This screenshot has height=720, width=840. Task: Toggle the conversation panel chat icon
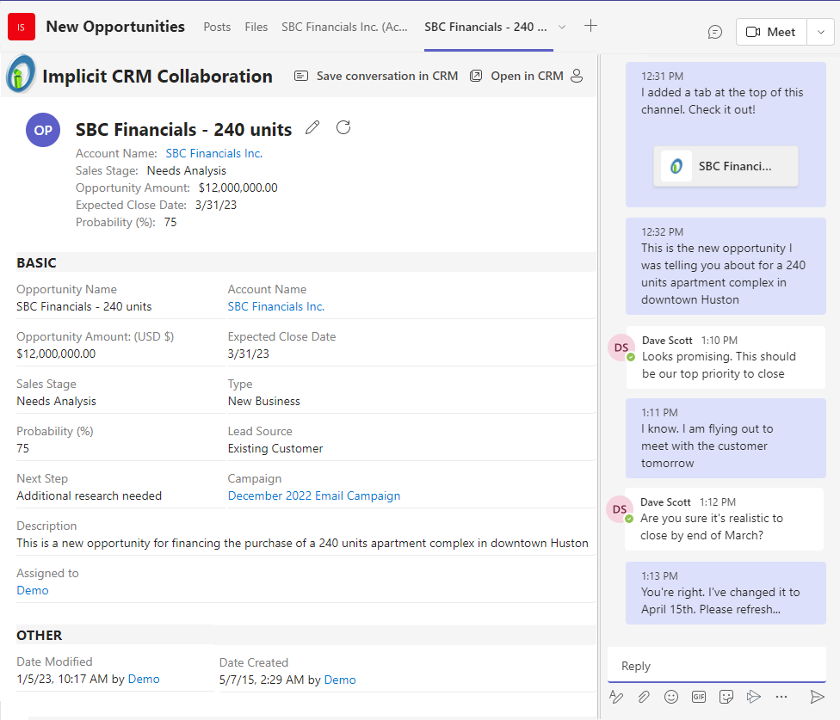pos(715,32)
